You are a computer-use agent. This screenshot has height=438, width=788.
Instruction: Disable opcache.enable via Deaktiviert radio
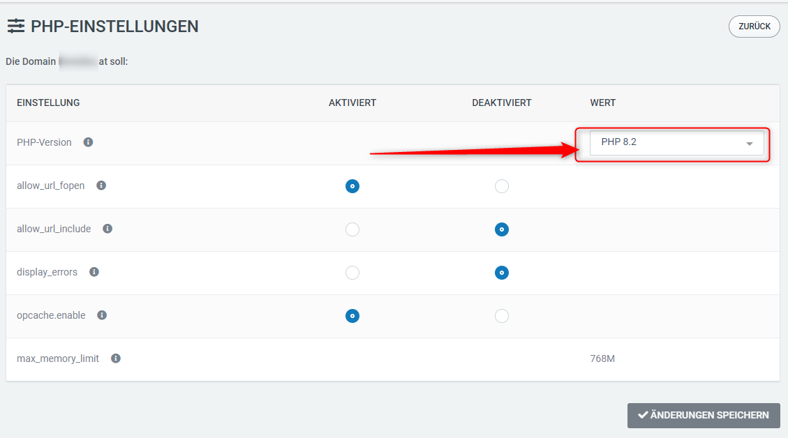501,316
